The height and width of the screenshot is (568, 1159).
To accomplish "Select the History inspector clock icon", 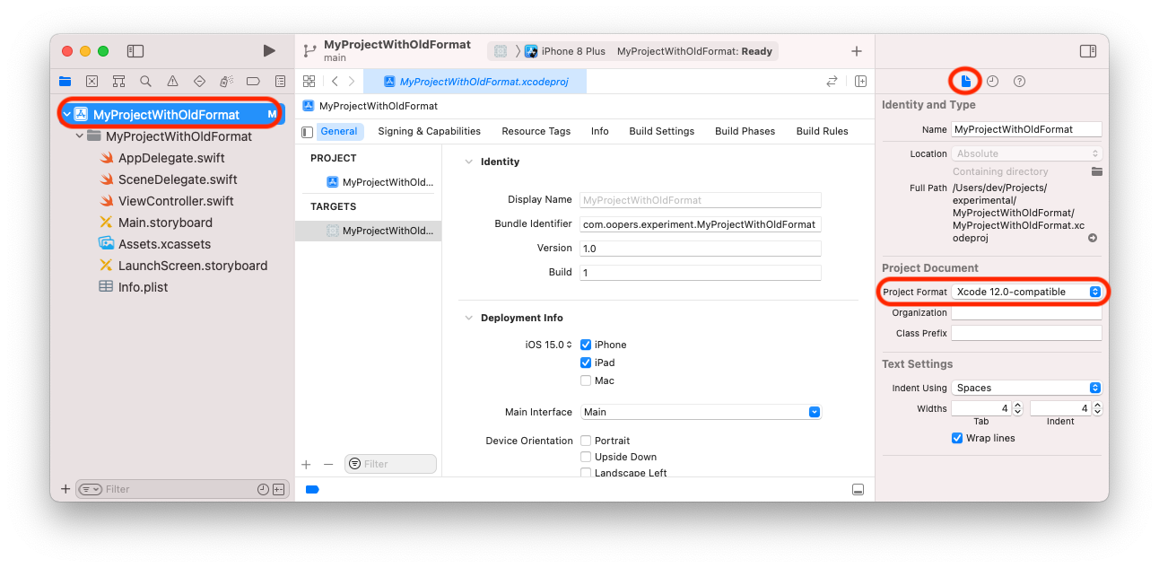I will coord(993,81).
